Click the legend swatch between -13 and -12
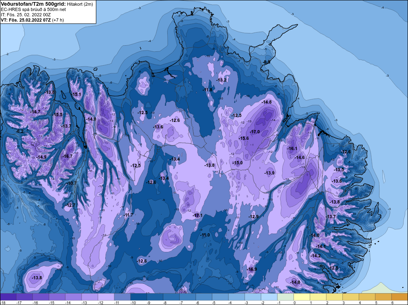Screen dimensions: 408x305 (90, 297)
